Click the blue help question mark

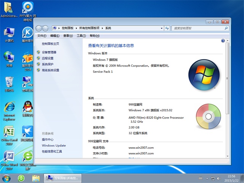coord(223,41)
